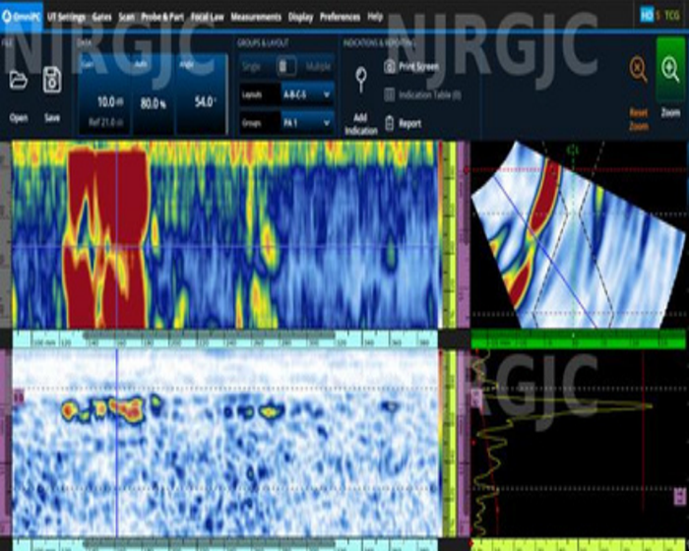Click the color palette bar beside the B-scan
689x551 pixels.
(x=451, y=234)
